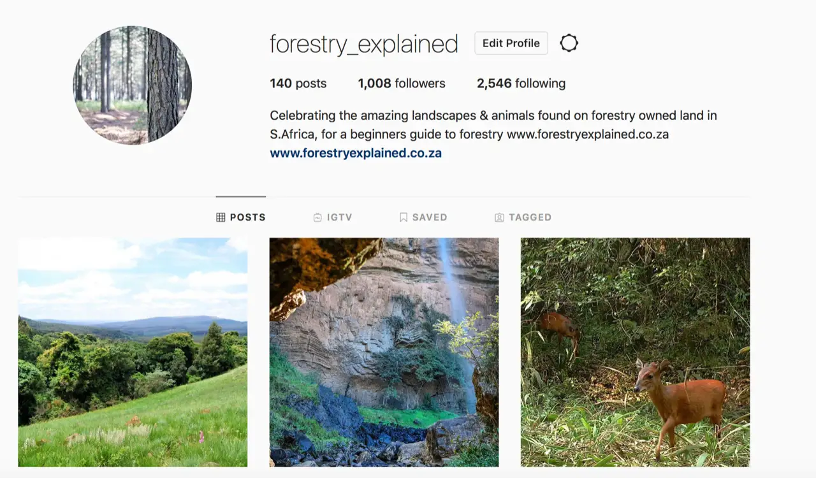The height and width of the screenshot is (478, 816).
Task: Open the waterfall cliff post
Action: (384, 352)
